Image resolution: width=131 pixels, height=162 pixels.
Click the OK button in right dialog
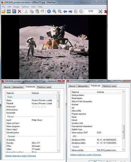pos(95,161)
